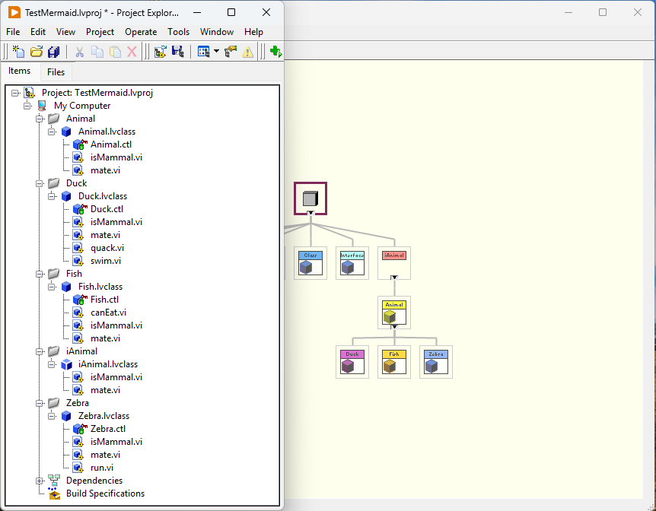This screenshot has height=511, width=656.
Task: Collapse the Fish folder
Action: [x=40, y=274]
